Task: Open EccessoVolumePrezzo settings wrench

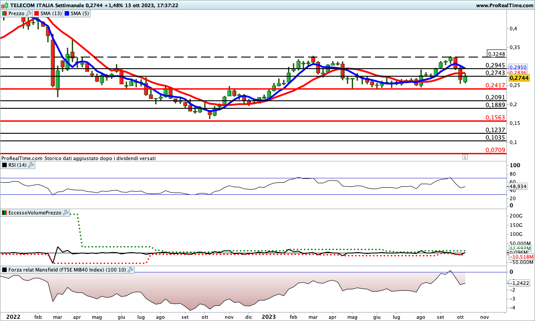Action: [66, 213]
